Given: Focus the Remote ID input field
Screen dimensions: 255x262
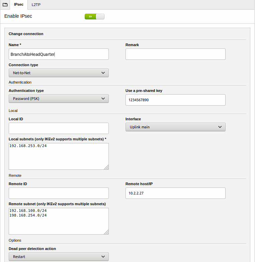Looking at the screenshot, I should coord(58,193).
